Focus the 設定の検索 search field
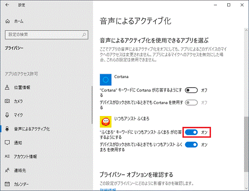The image size is (249, 191). pos(47,34)
